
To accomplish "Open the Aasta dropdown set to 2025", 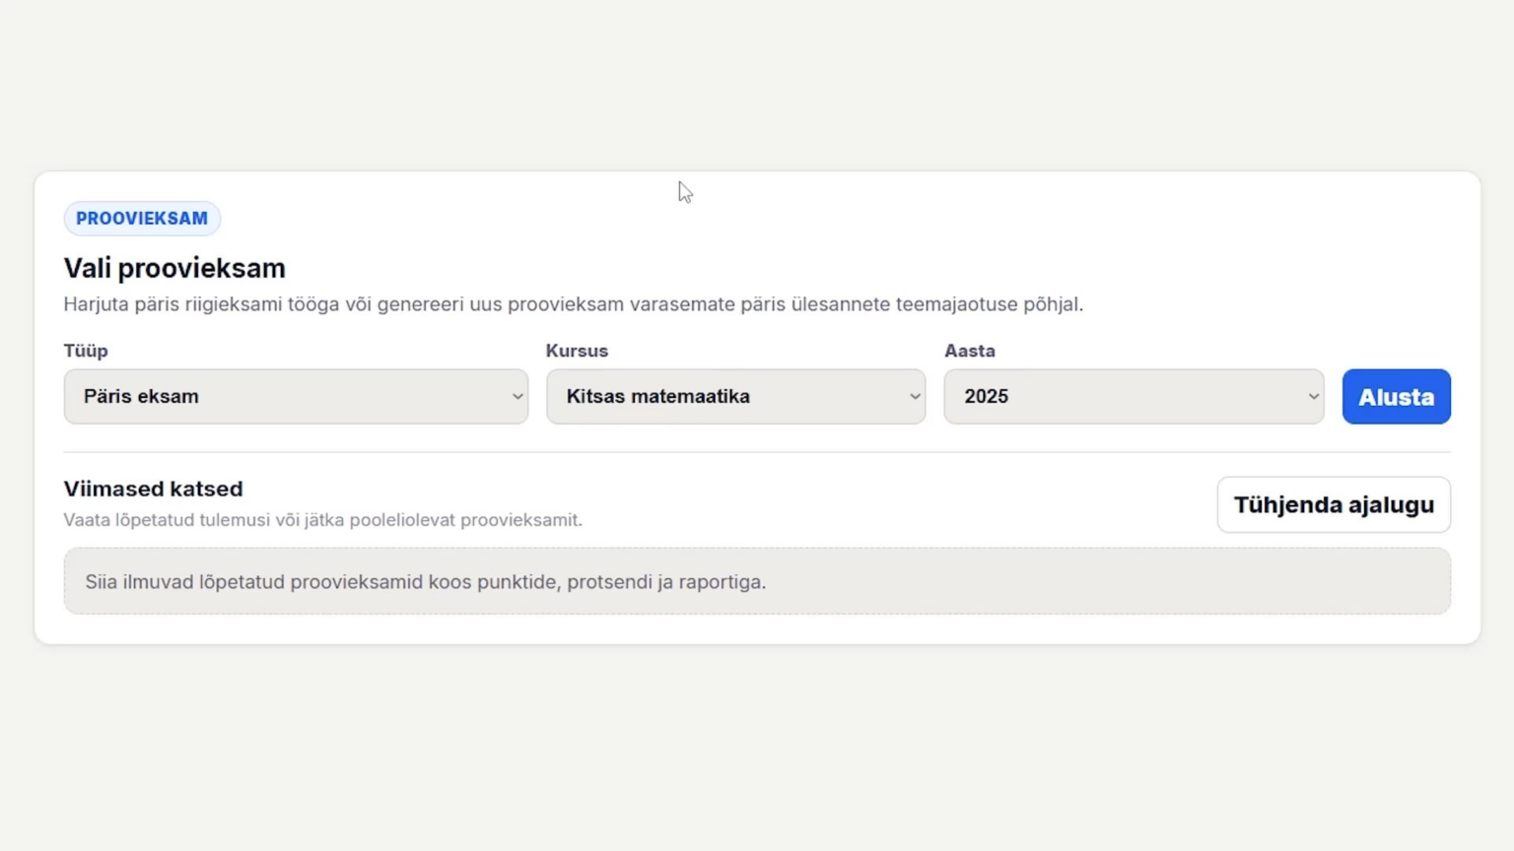I will (x=1134, y=397).
